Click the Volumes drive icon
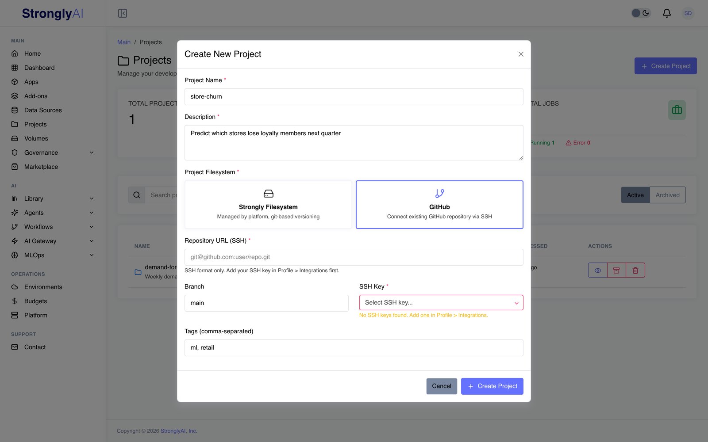708x442 pixels. coord(15,138)
